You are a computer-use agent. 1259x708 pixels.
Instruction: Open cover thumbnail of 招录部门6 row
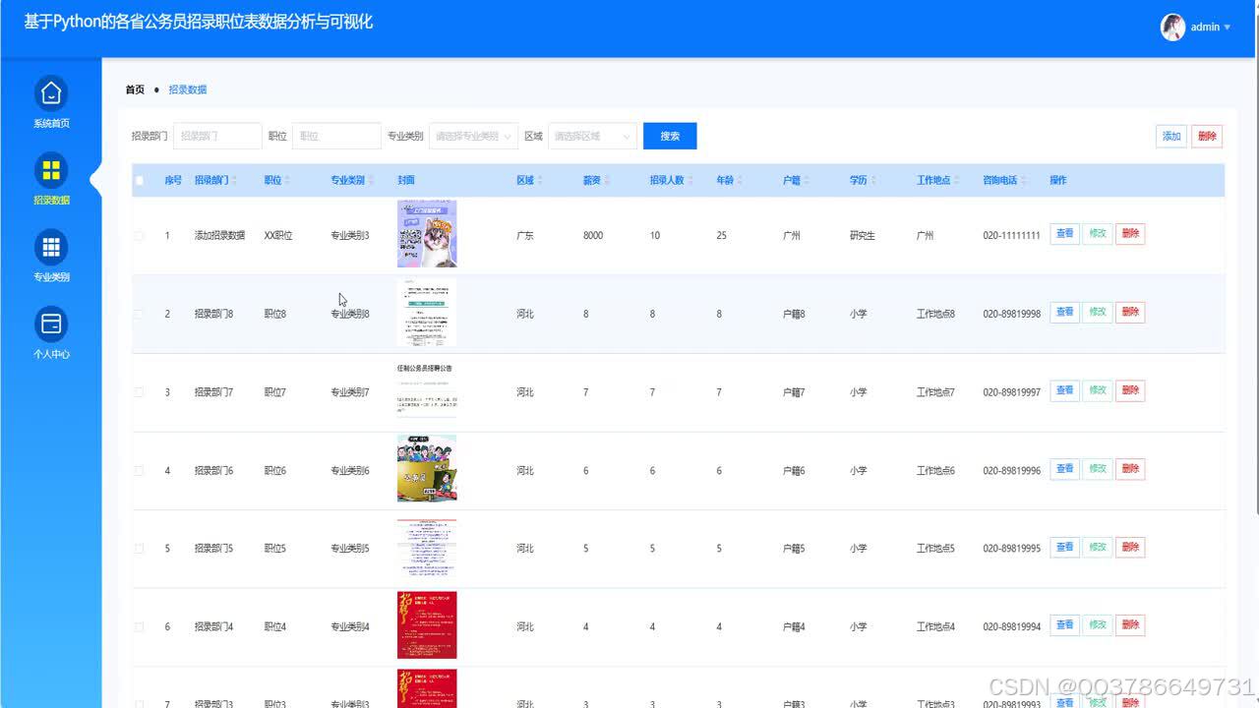tap(427, 469)
